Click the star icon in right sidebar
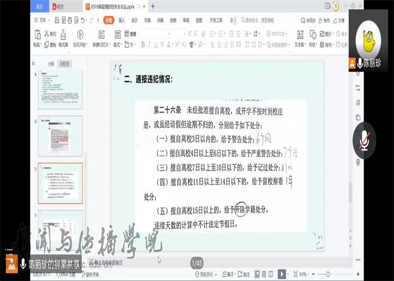Viewport: 394px width, 281px height. point(358,102)
